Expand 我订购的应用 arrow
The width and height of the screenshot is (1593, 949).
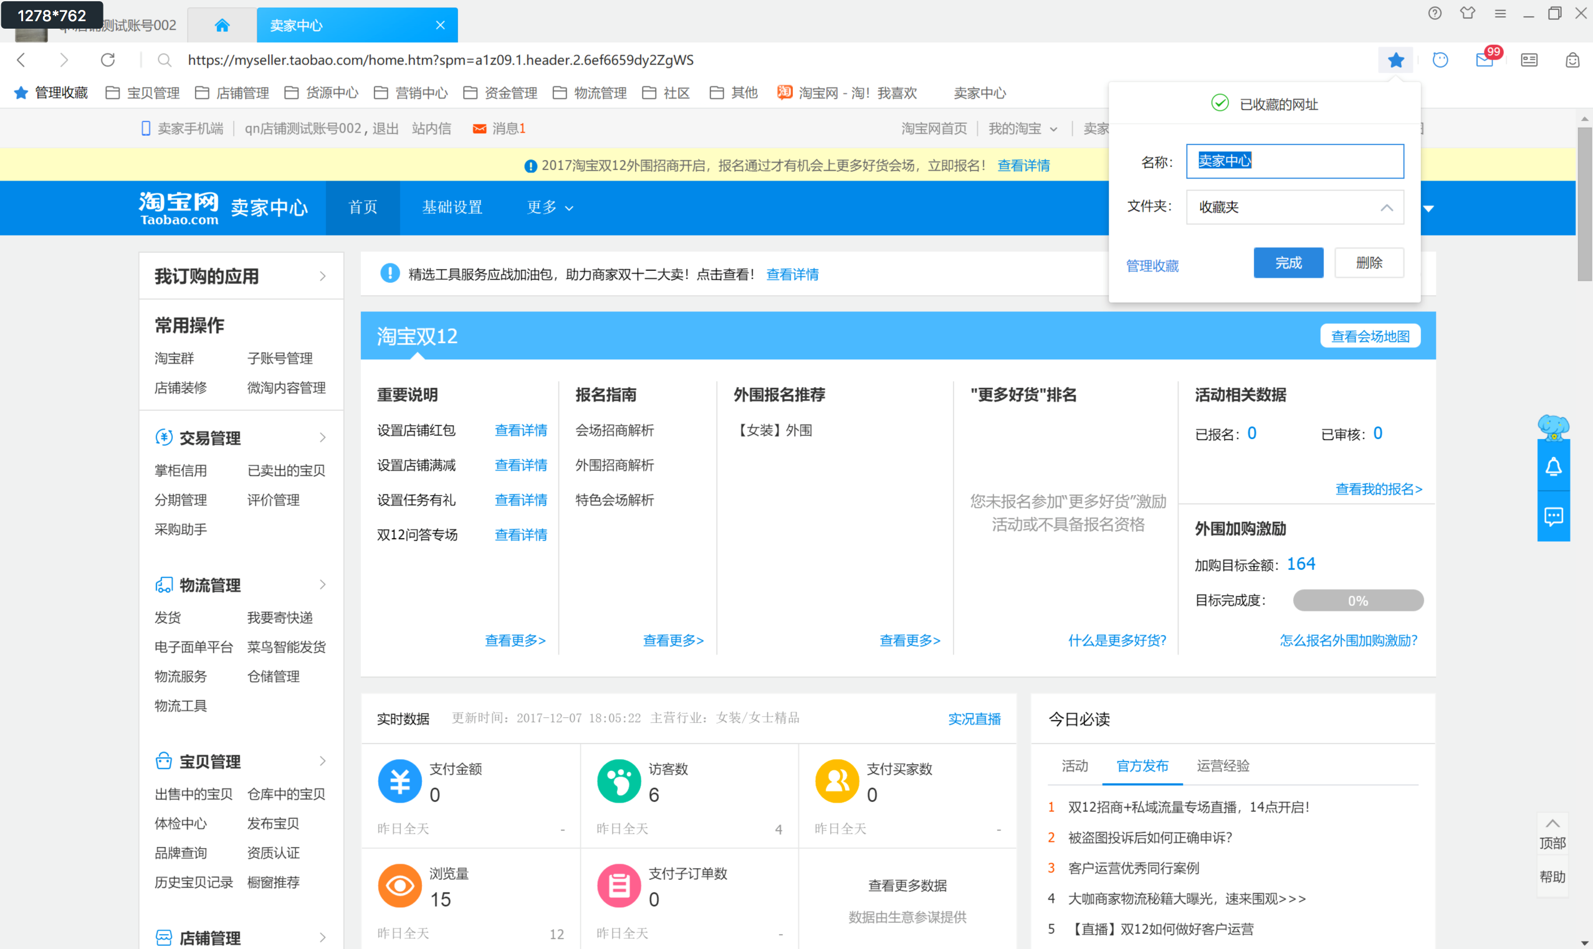tap(323, 276)
